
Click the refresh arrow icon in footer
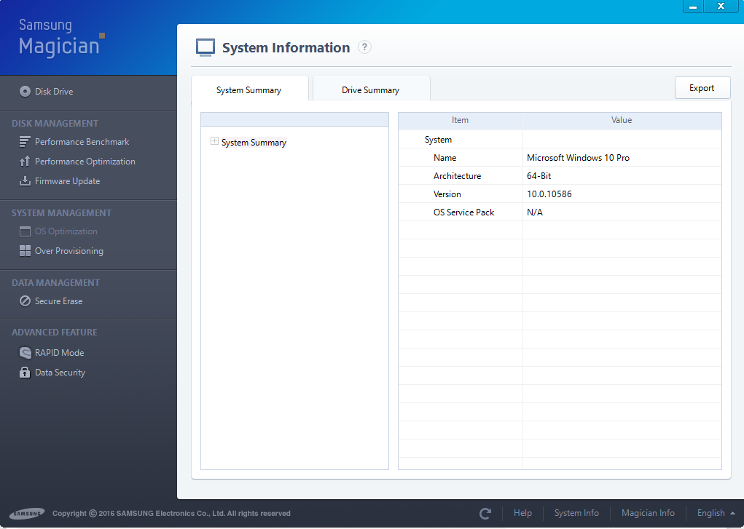tap(485, 514)
